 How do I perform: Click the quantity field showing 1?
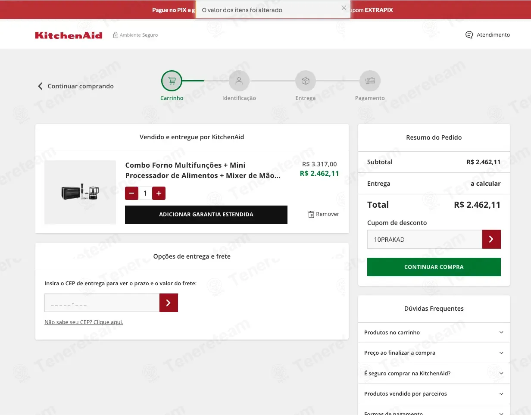[x=145, y=193]
